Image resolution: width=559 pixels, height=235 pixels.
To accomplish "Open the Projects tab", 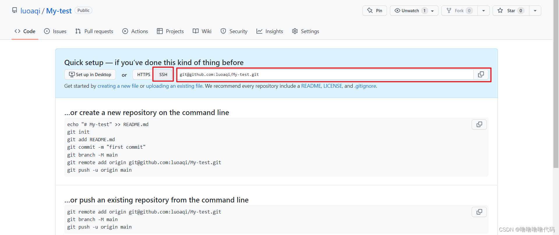I will (x=170, y=31).
